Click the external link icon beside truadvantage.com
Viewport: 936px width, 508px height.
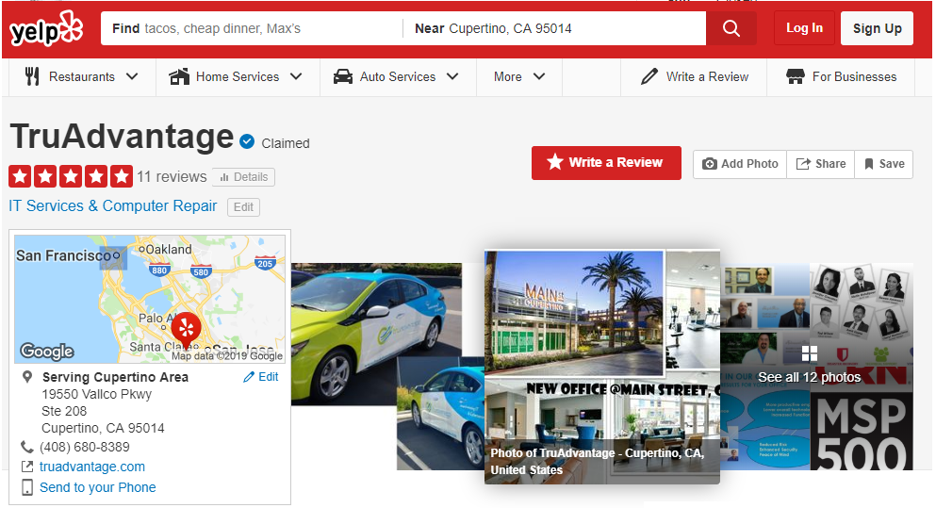tap(26, 467)
